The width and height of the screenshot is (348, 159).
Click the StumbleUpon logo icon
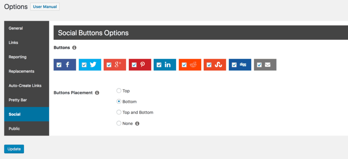click(x=218, y=64)
